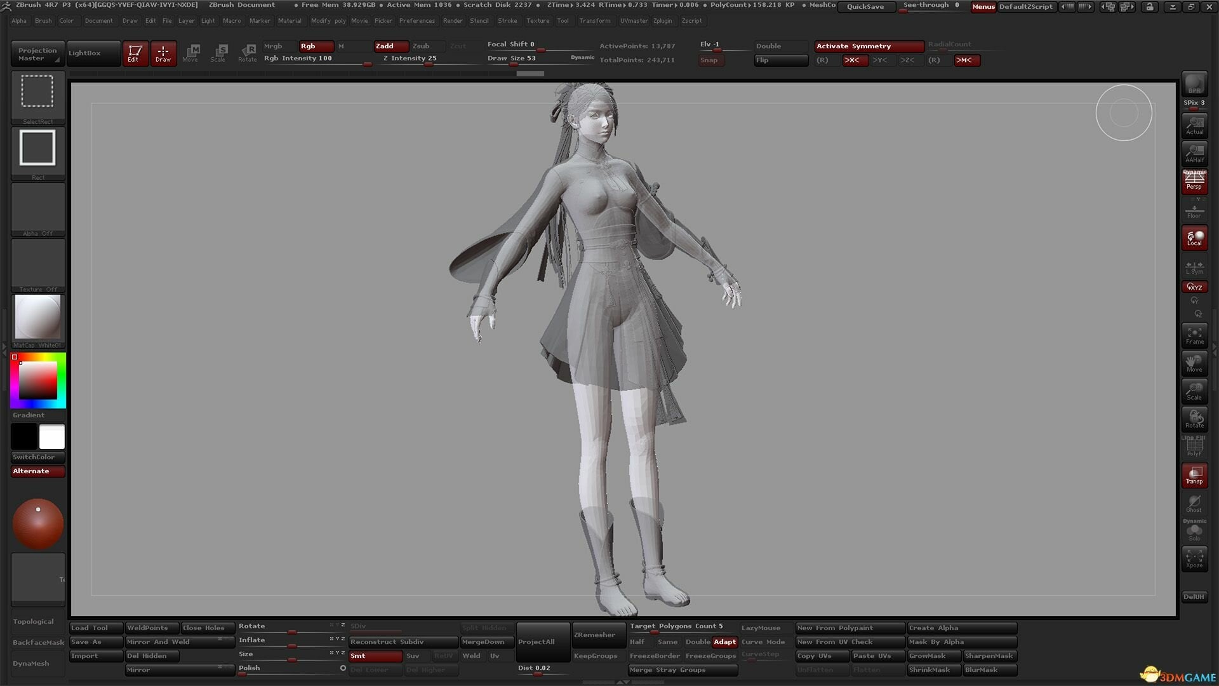Image resolution: width=1219 pixels, height=686 pixels.
Task: Click the ProjectAll button
Action: (x=543, y=642)
